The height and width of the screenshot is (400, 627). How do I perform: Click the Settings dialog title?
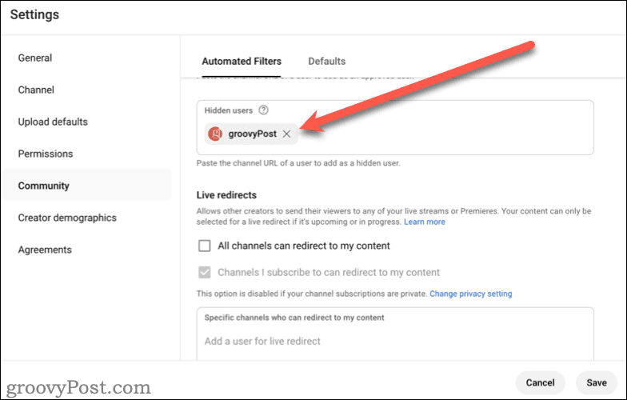35,14
